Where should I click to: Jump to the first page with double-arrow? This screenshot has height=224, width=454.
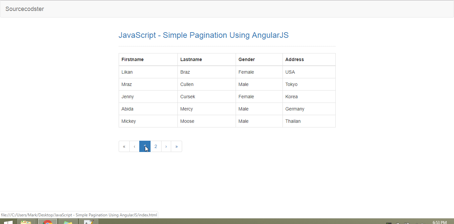124,146
